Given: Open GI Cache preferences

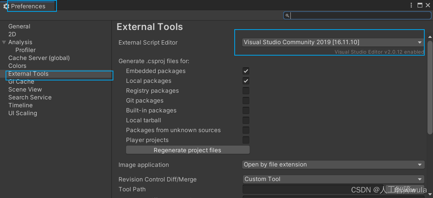Looking at the screenshot, I should (21, 82).
